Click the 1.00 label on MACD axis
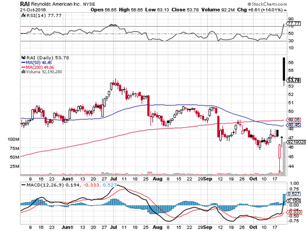The height and width of the screenshot is (231, 306). pyautogui.click(x=294, y=184)
